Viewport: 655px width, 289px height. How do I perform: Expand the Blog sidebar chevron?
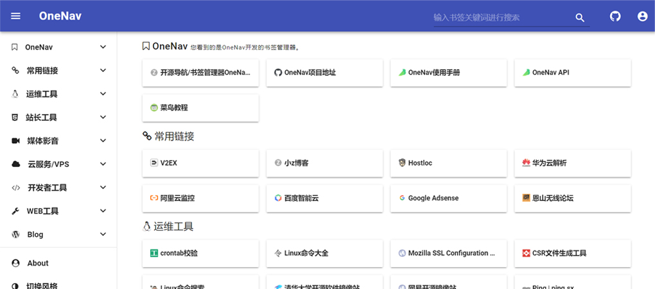point(103,234)
